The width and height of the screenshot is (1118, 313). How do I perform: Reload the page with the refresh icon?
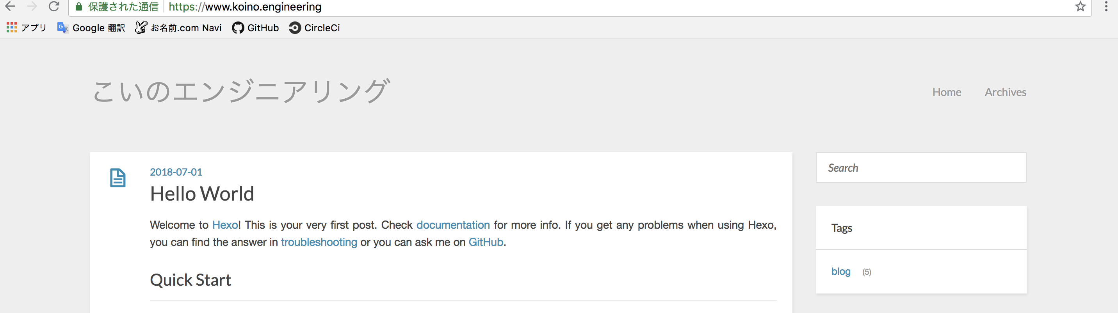click(54, 6)
